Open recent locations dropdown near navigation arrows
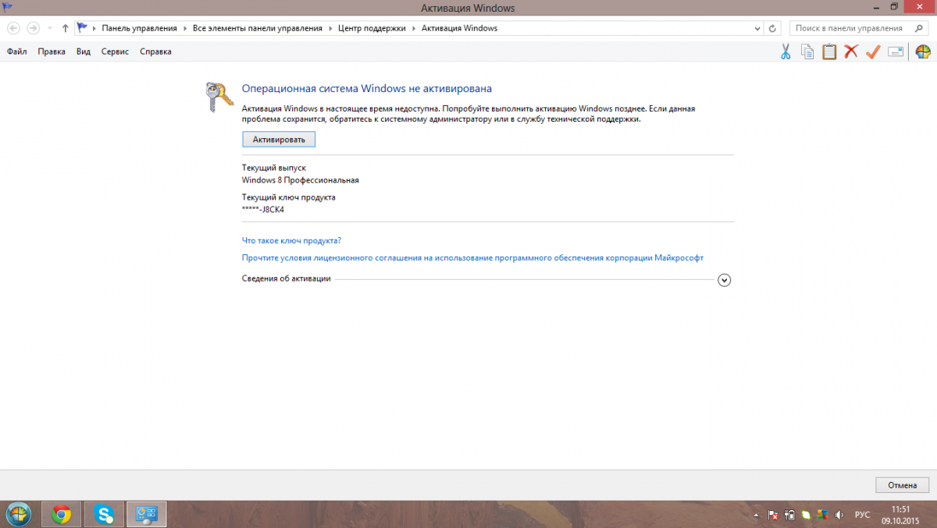937x528 pixels. tap(51, 28)
